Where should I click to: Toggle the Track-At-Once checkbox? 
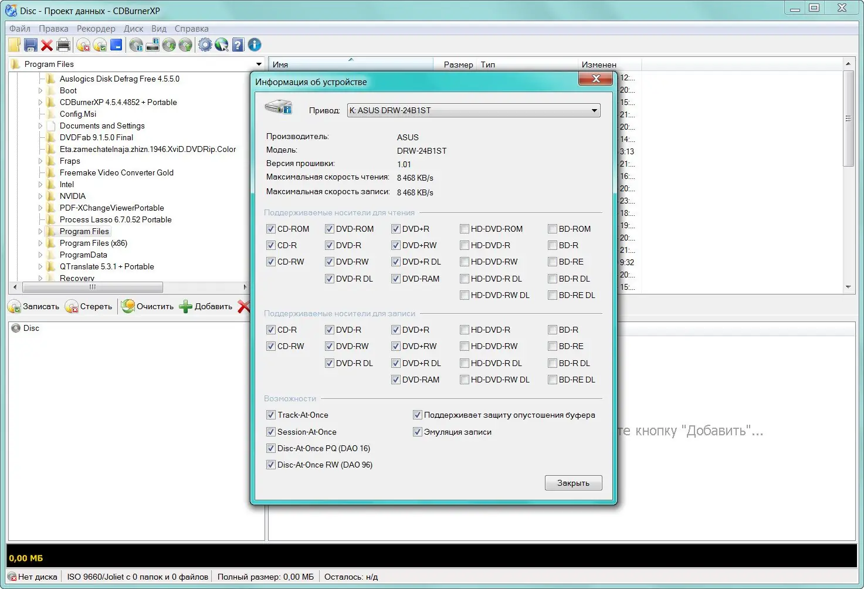271,415
